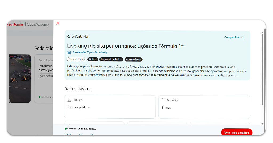
Task: Click the scrollbar down arrow
Action: click(262, 124)
